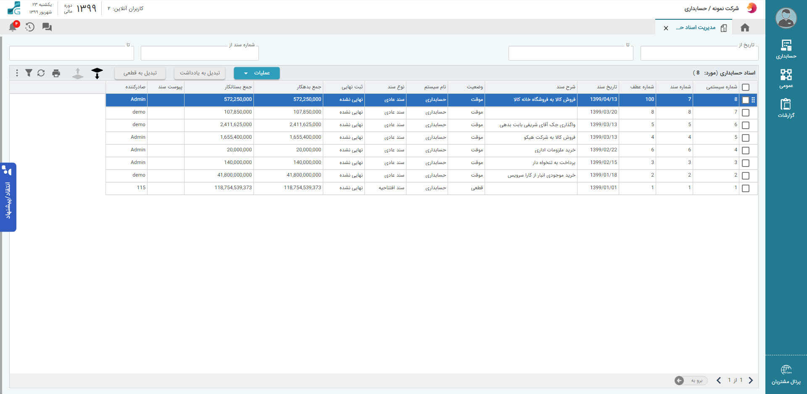Image resolution: width=807 pixels, height=394 pixels.
Task: Focus the date 'تا' input field
Action: (571, 53)
